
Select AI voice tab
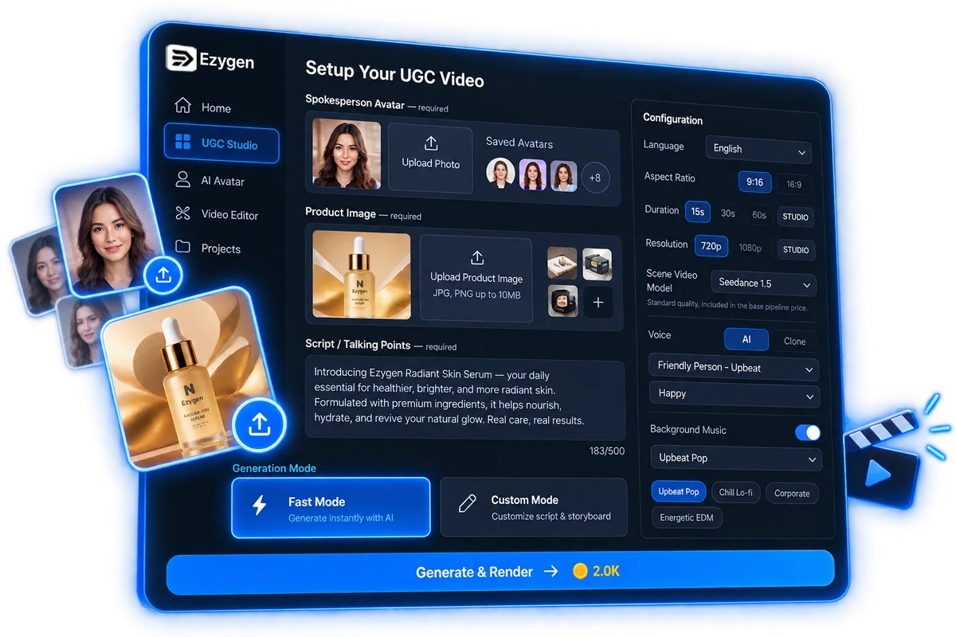click(746, 339)
